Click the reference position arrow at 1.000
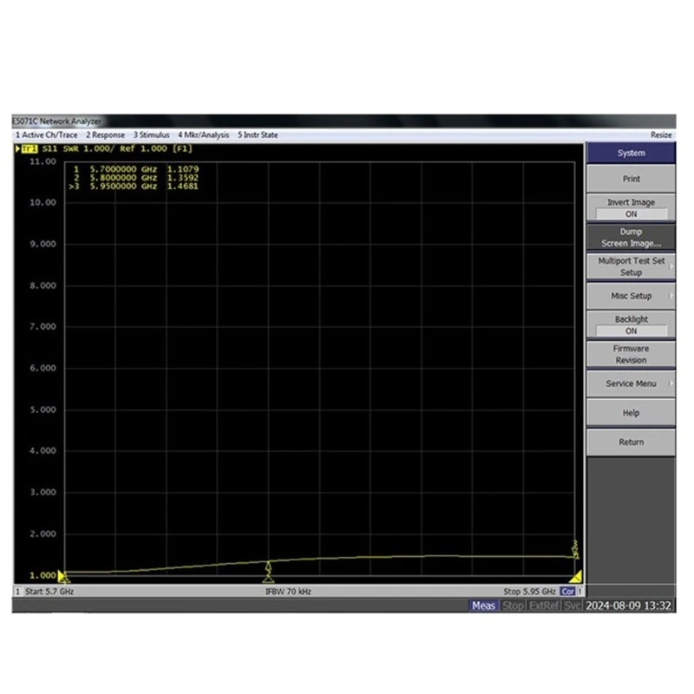694x694 pixels. point(61,575)
